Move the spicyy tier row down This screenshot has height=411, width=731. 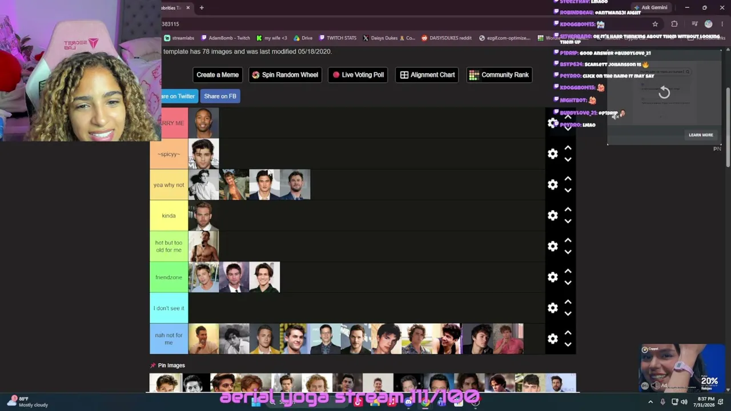pos(568,160)
